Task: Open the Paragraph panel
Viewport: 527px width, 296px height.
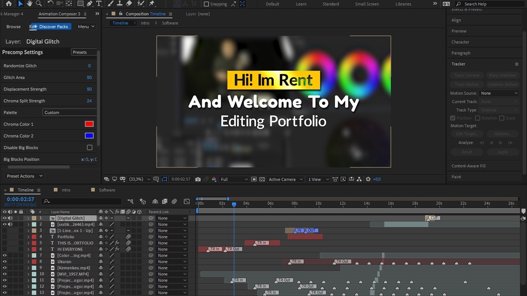Action: [461, 53]
